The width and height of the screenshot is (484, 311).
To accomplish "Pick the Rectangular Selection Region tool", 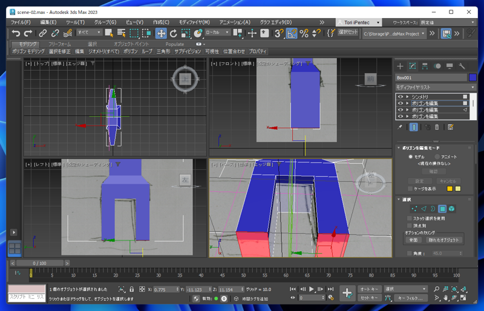I will 134,33.
